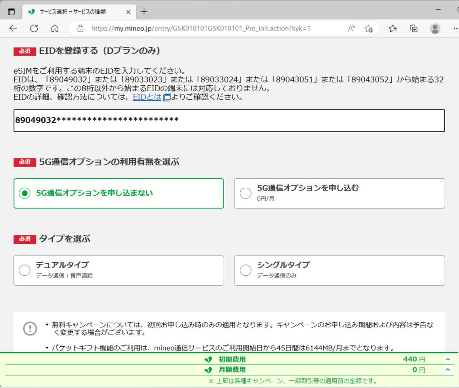Screen dimensions: 459x388
Task: Open the EIDとは help link
Action: [x=147, y=97]
